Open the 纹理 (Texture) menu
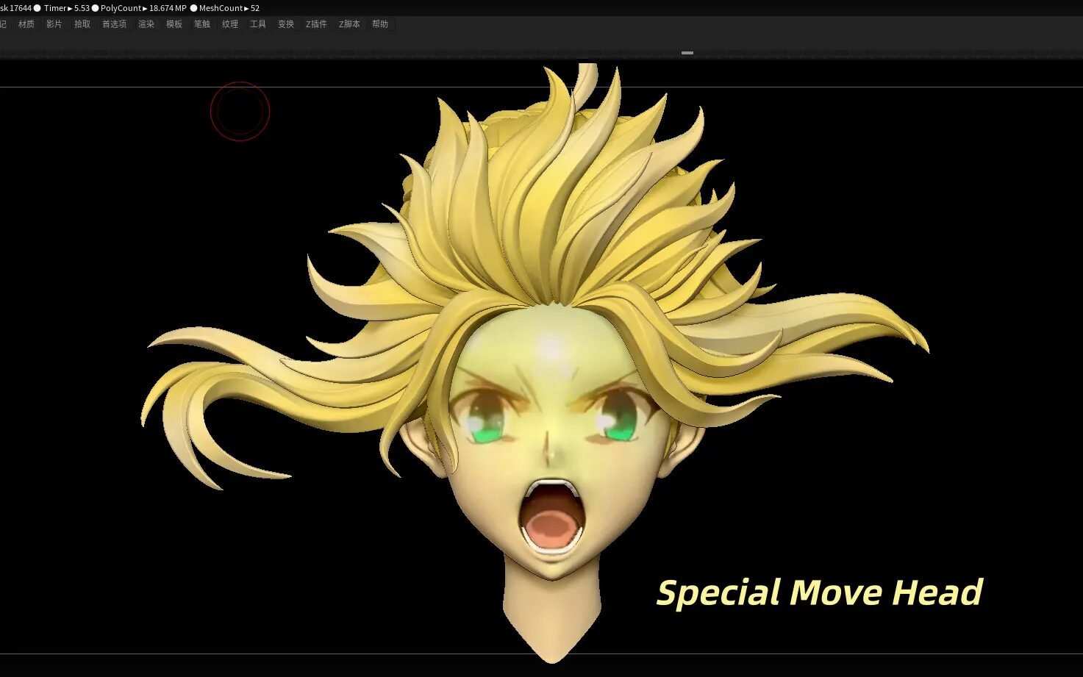Screen dimensions: 1083x677 point(230,24)
